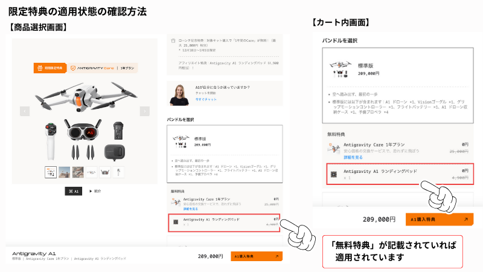Select the 標準版 bundle in cart screen
Image resolution: width=483 pixels, height=272 pixels.
click(x=398, y=85)
